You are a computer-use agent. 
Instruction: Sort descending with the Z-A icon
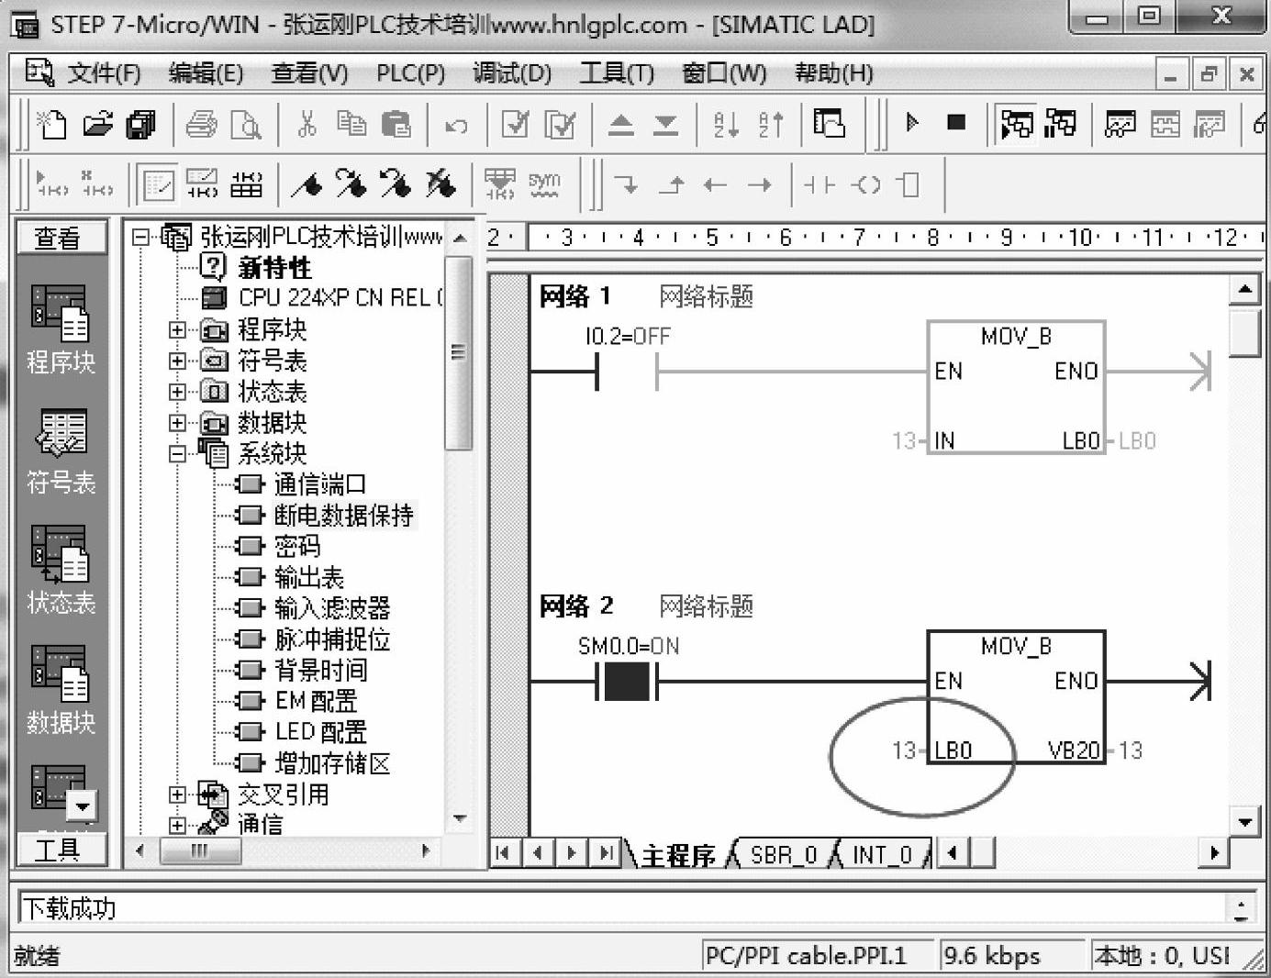point(771,124)
